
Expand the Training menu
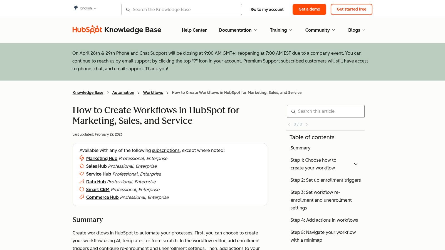pos(281,30)
